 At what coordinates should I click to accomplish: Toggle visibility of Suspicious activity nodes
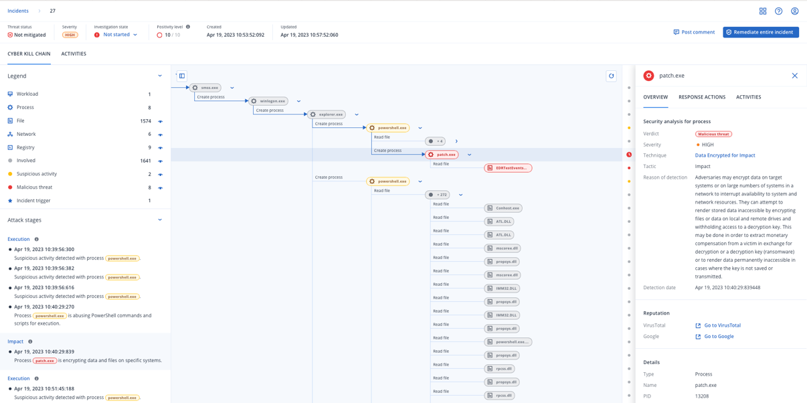pos(161,175)
